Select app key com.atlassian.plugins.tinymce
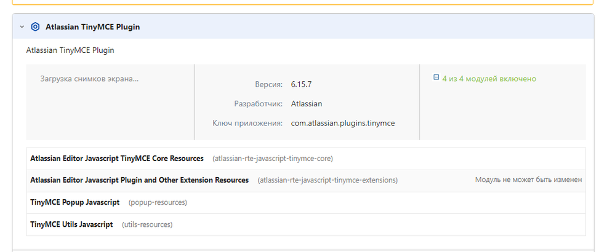The width and height of the screenshot is (615, 252). pyautogui.click(x=343, y=124)
